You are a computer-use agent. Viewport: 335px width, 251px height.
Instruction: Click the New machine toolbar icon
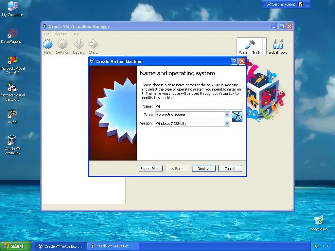[x=48, y=46]
